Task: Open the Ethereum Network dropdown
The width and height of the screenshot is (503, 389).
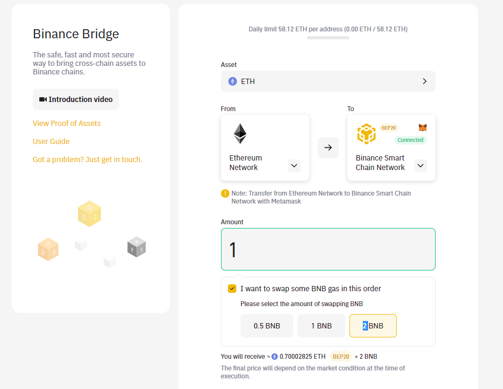Action: point(294,166)
